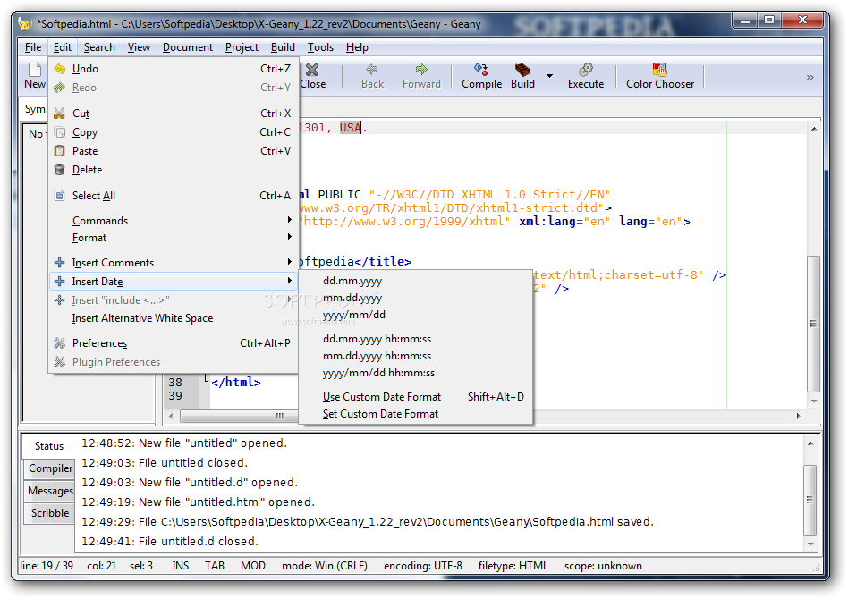This screenshot has width=848, height=599.
Task: Click the Paste clipboard icon
Action: tap(60, 151)
